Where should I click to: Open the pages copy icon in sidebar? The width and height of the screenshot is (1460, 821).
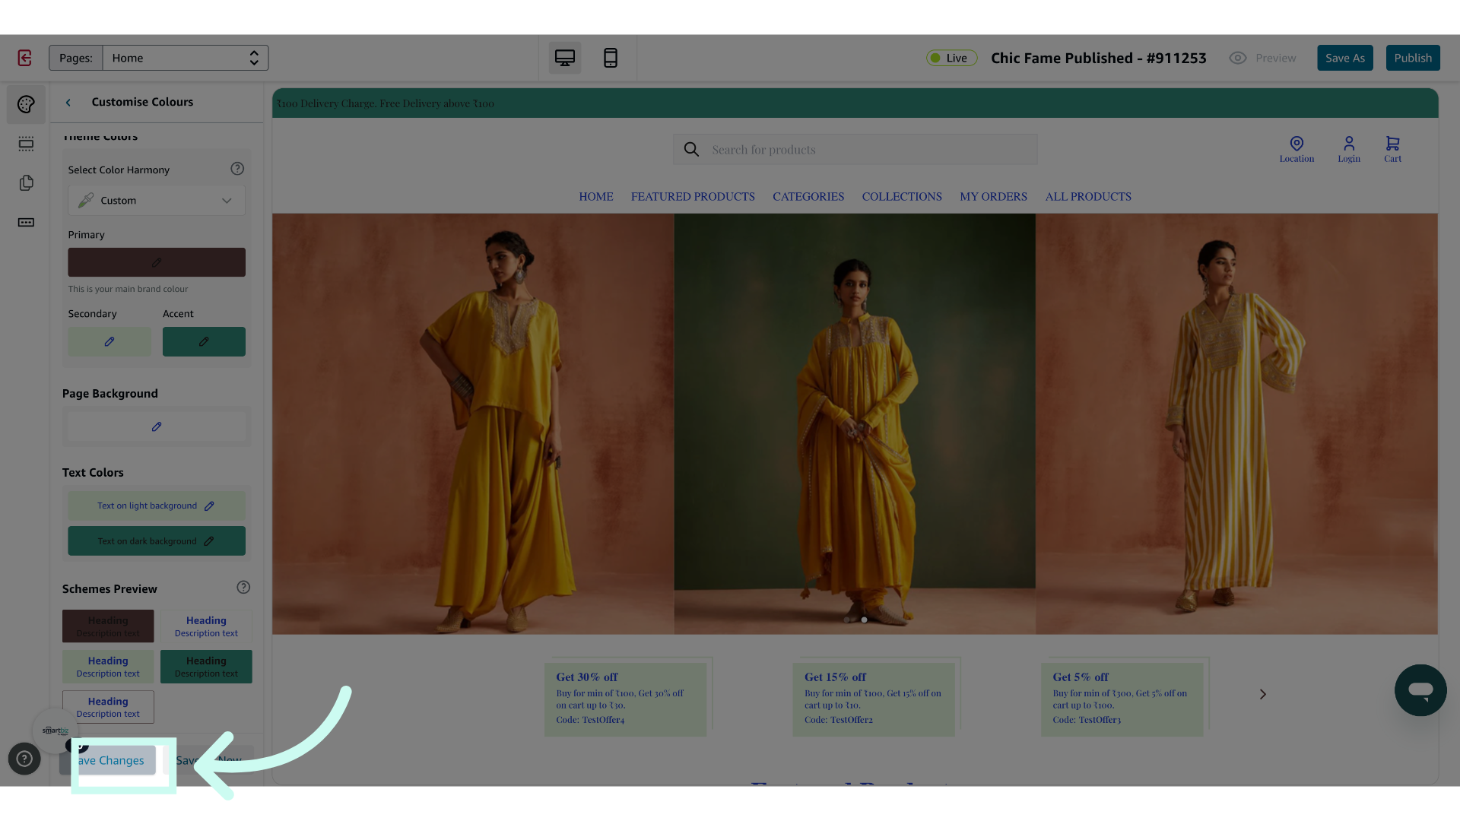26,183
